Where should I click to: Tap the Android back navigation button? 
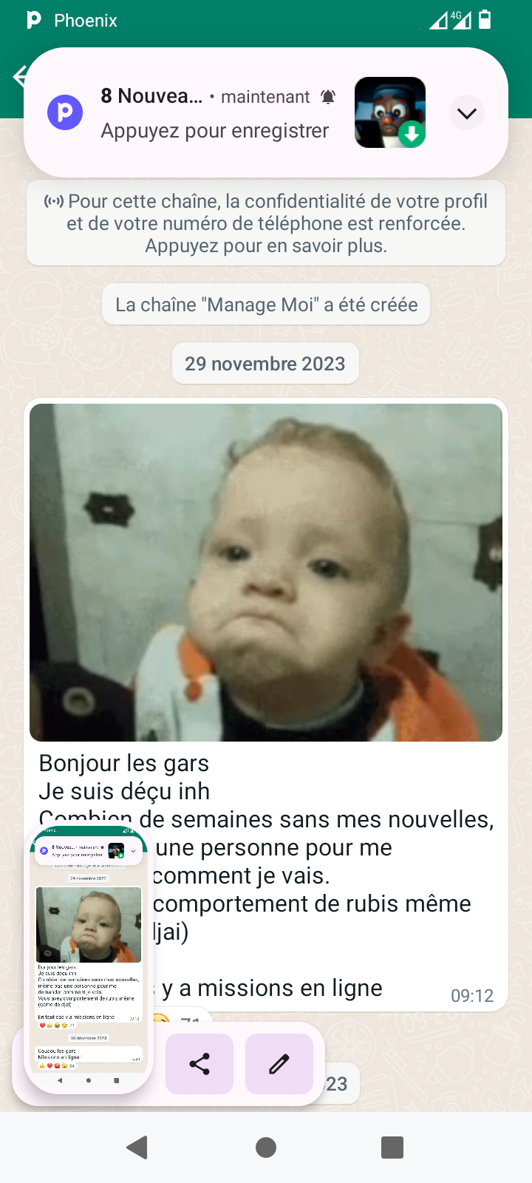click(x=137, y=1148)
